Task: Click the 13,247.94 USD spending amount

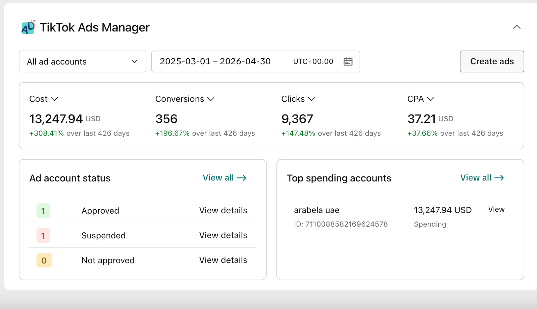Action: tap(443, 210)
